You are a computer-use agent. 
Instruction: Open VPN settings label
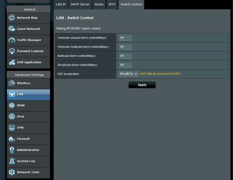[20, 128]
